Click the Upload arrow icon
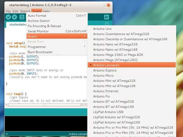 pos(14,17)
